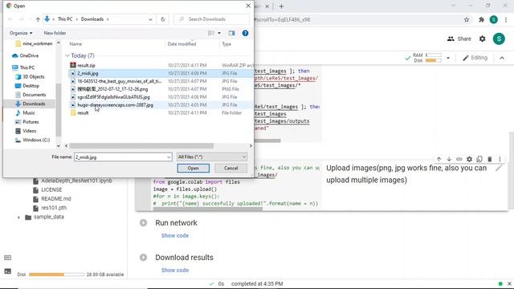The width and height of the screenshot is (514, 289).
Task: Open the large green account avatar in Colab
Action: click(499, 39)
